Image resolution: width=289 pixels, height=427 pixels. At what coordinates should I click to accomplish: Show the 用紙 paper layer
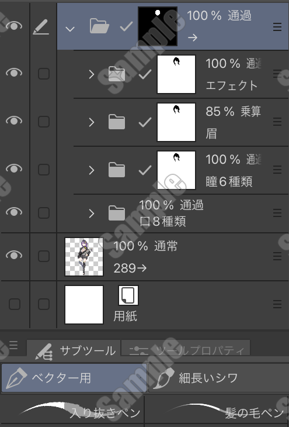(x=15, y=304)
